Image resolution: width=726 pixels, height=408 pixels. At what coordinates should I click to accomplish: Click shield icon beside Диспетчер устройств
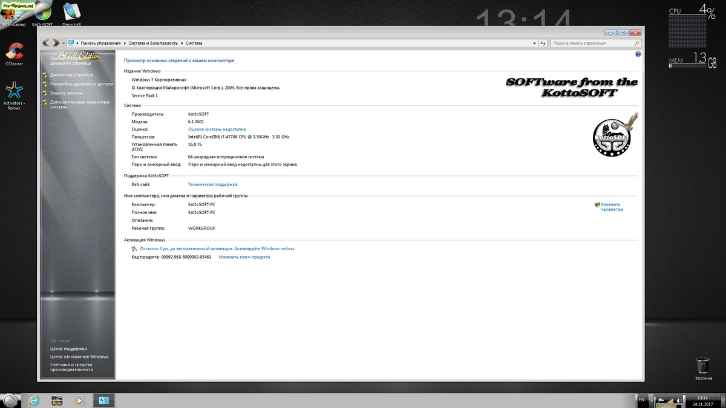coord(45,75)
